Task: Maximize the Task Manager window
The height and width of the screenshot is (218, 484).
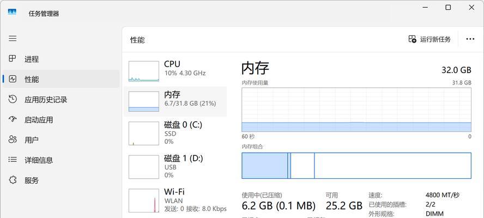Action: coord(448,8)
